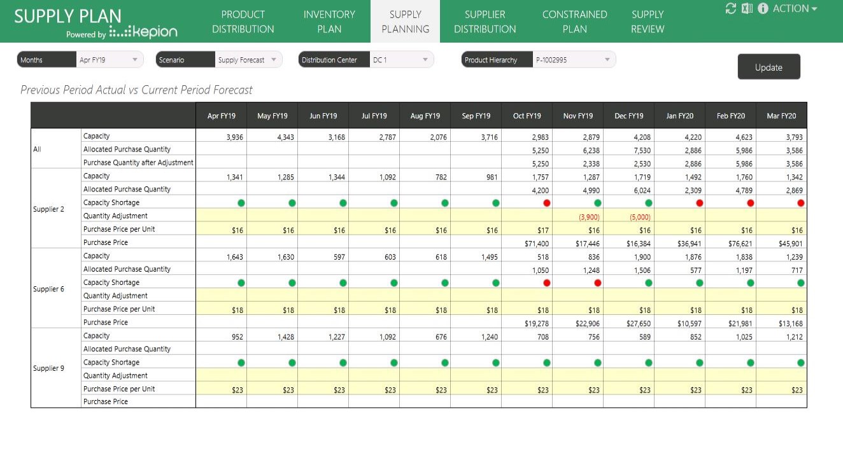Click Supplier 2 green shortage dot for Dec FY19
The height and width of the screenshot is (458, 843).
[x=648, y=203]
